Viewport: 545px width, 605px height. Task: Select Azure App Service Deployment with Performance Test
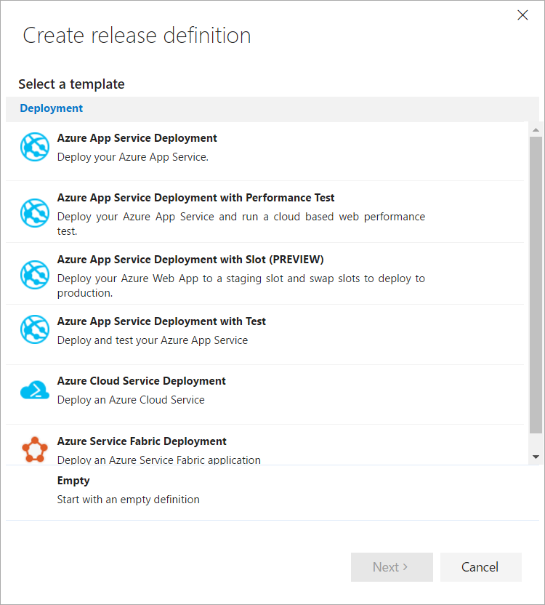[x=195, y=198]
